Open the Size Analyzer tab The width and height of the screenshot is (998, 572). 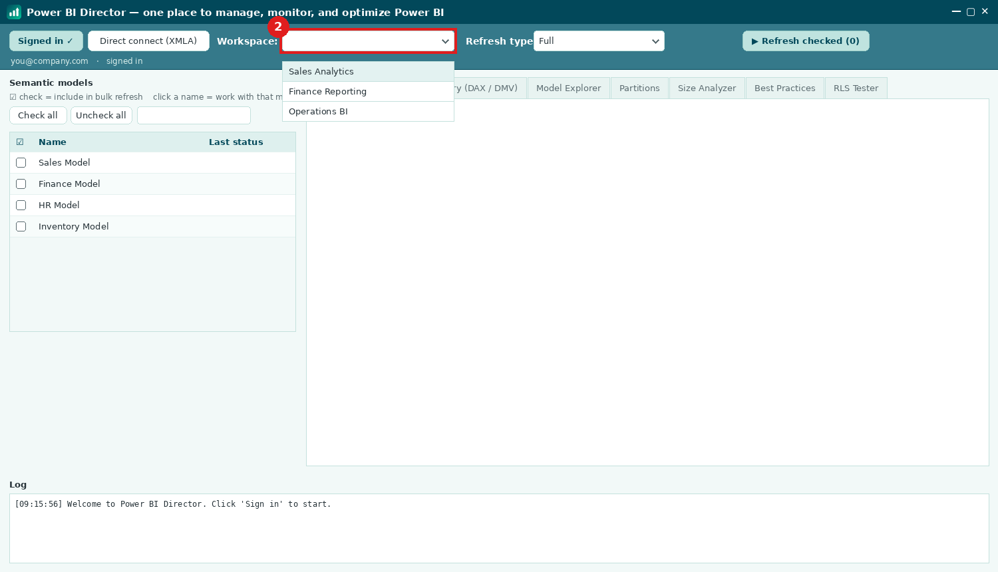pos(707,88)
